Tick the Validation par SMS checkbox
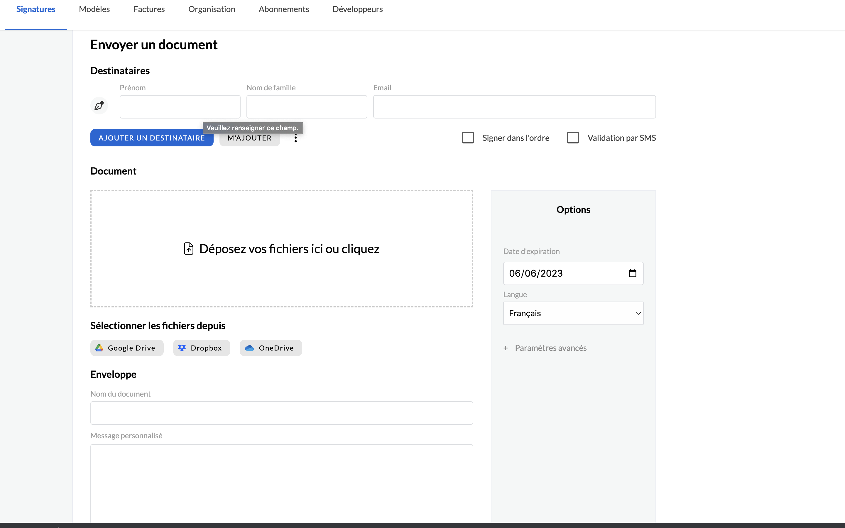 [573, 138]
